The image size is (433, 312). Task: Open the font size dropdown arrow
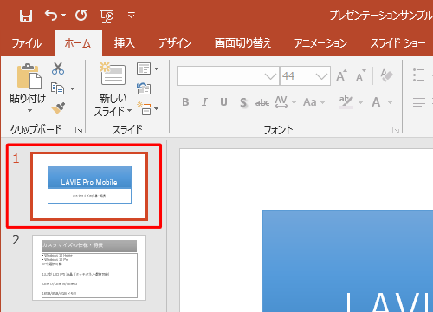point(321,76)
